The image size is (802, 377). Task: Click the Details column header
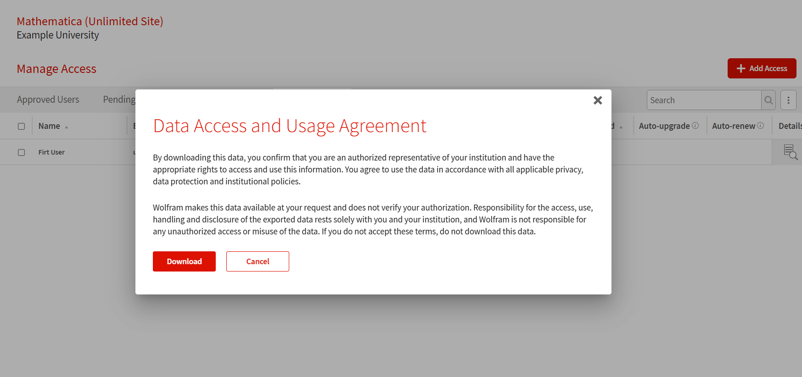(x=790, y=126)
